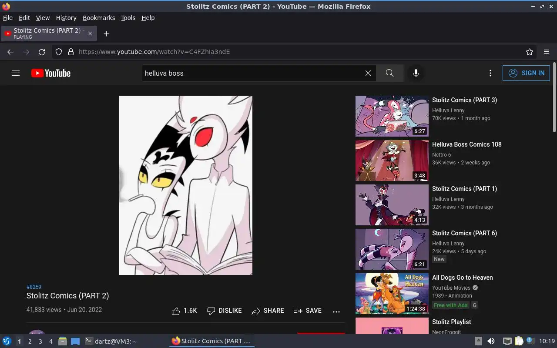Click Stolitz Comics Firefox taskbar entry

[x=211, y=341]
